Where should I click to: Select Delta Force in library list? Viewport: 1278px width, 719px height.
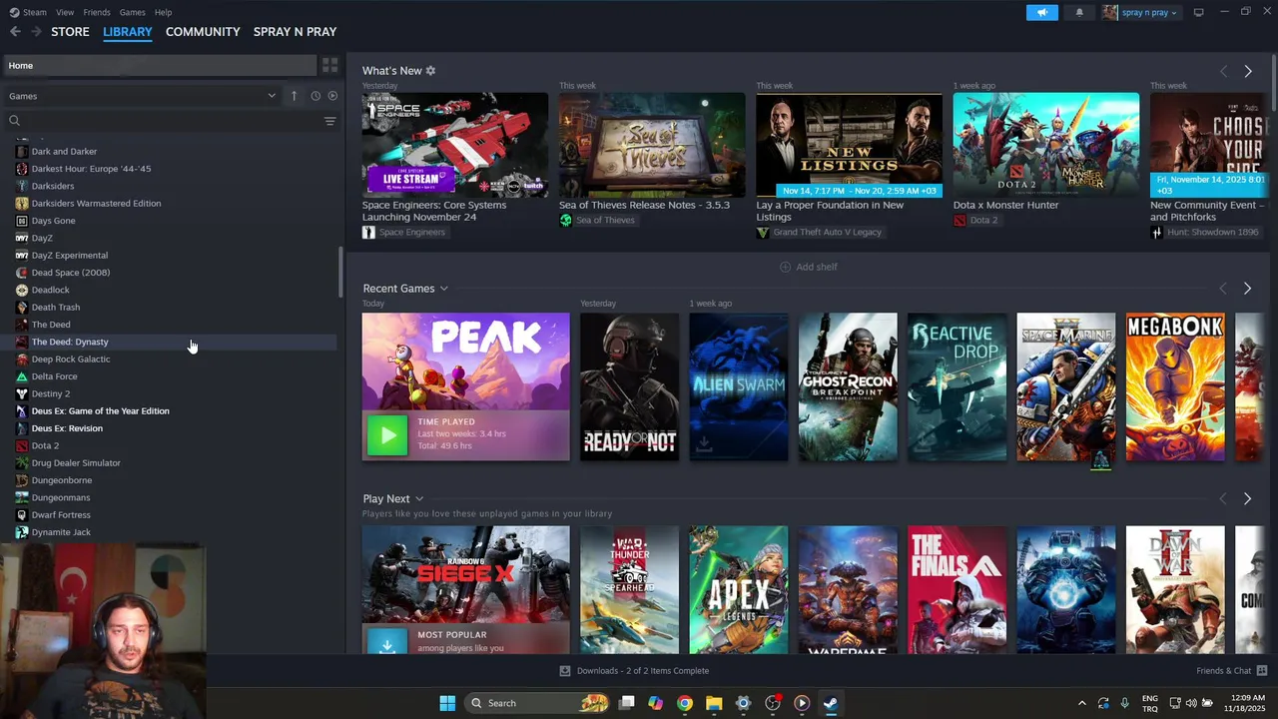[x=54, y=376]
